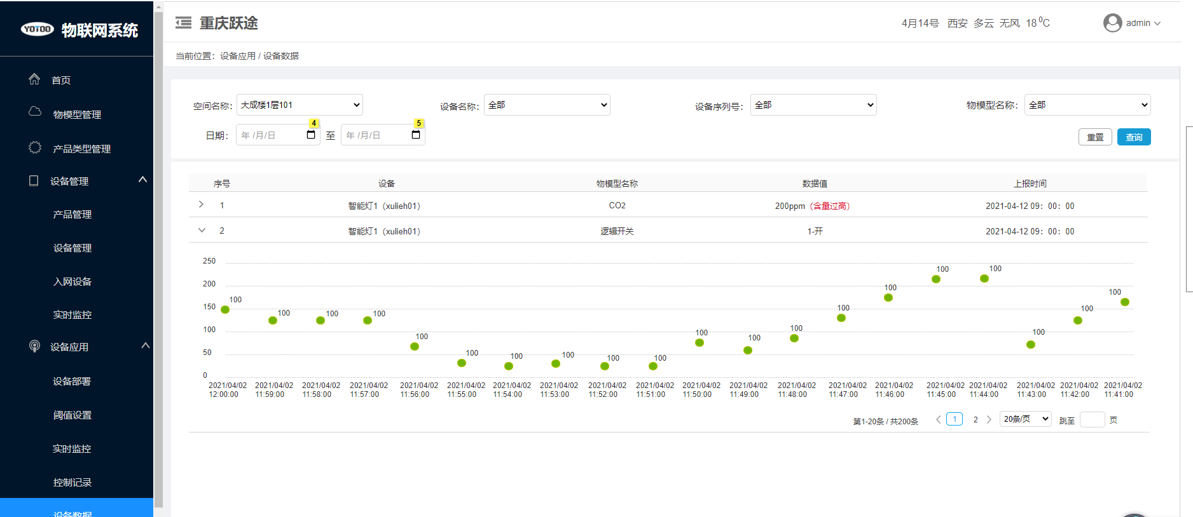Collapse the 设备管理 sidebar group

pyautogui.click(x=142, y=180)
